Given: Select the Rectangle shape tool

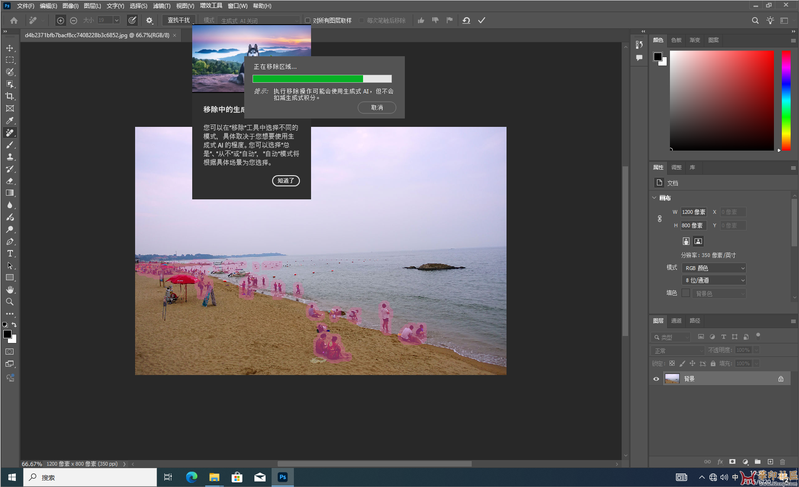Looking at the screenshot, I should pos(10,278).
